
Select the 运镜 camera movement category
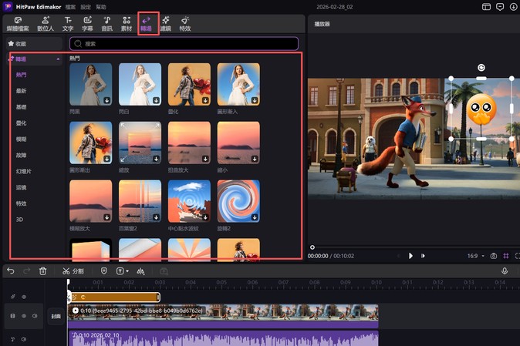point(22,187)
